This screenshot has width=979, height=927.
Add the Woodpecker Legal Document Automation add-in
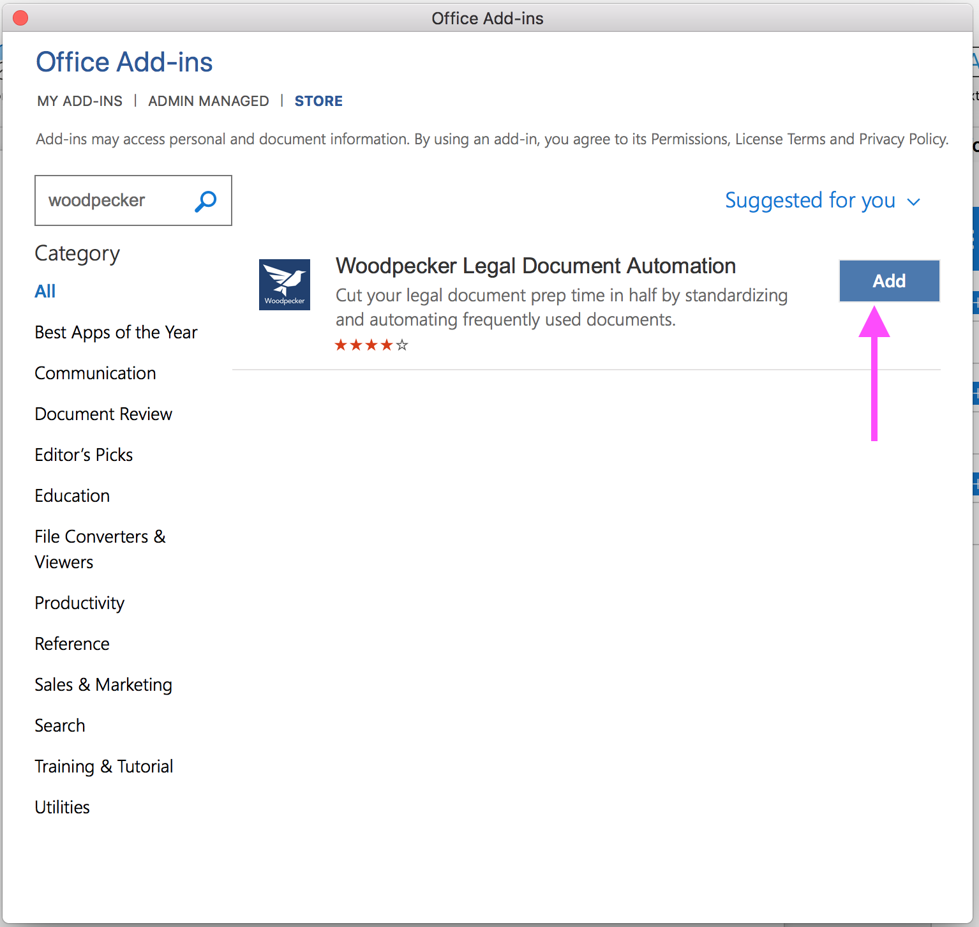coord(889,281)
